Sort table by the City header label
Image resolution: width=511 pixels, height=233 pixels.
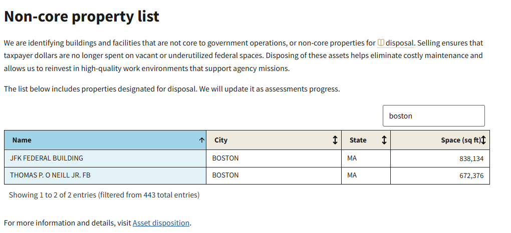221,140
